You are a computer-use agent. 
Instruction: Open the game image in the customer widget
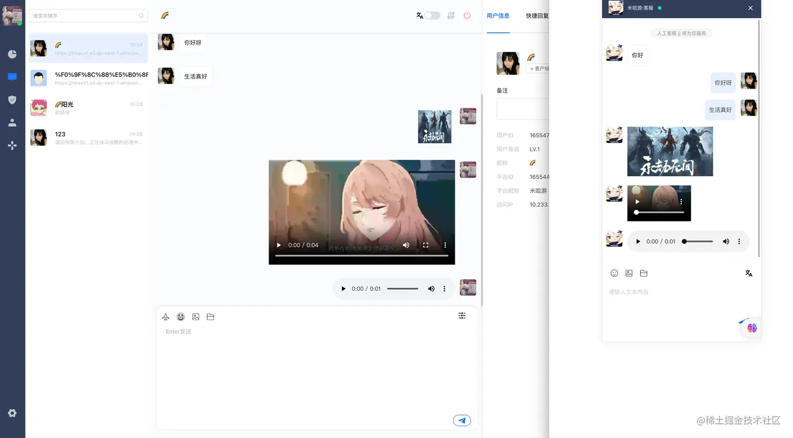(670, 151)
